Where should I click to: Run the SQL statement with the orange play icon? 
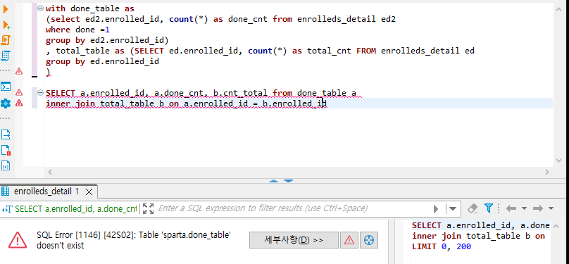click(6, 9)
